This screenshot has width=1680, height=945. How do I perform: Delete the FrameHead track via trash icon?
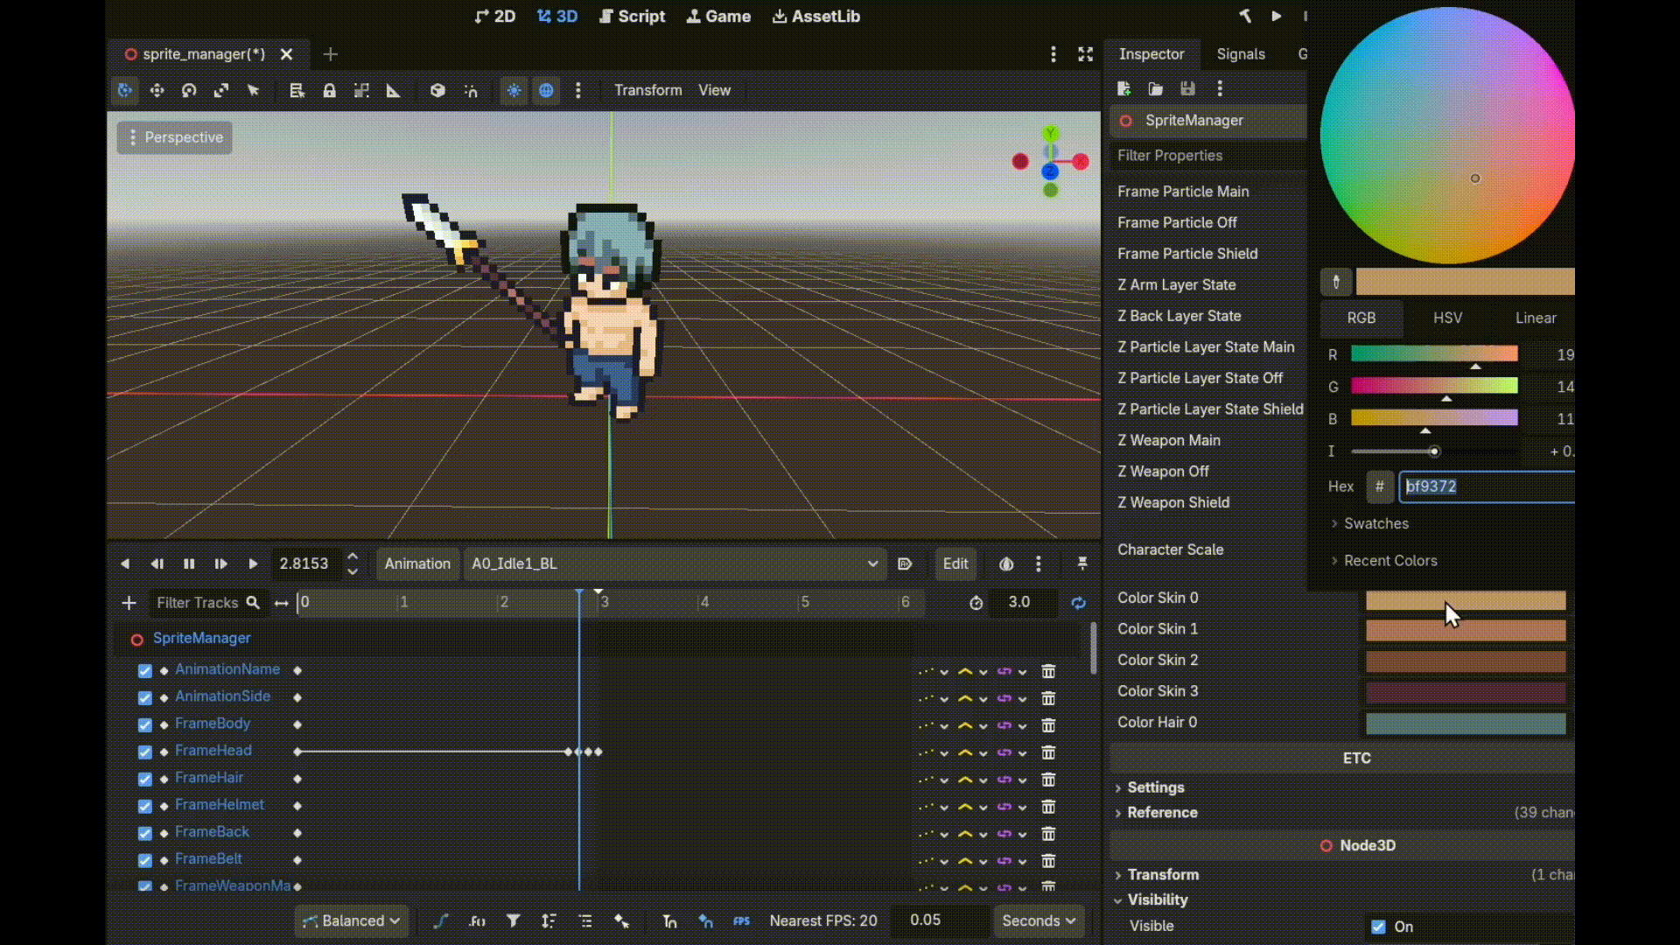click(x=1048, y=752)
